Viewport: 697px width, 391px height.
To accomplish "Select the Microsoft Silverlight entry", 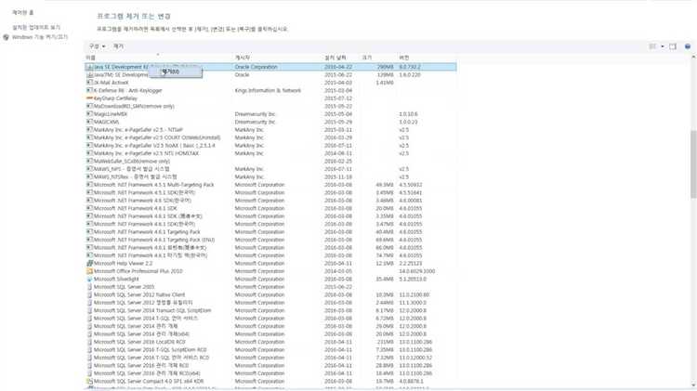I will click(270, 279).
